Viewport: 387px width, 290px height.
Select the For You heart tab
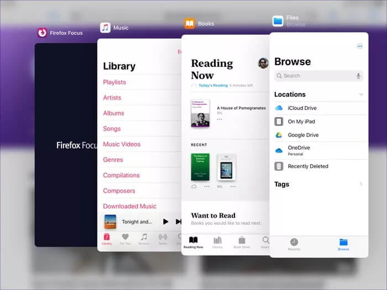(x=125, y=239)
